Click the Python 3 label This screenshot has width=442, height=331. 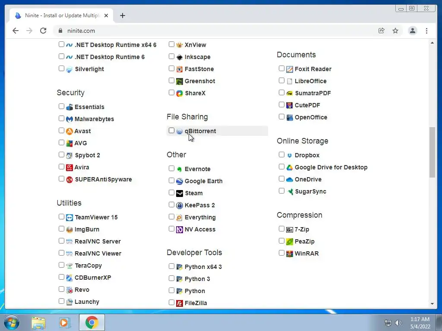(x=197, y=279)
